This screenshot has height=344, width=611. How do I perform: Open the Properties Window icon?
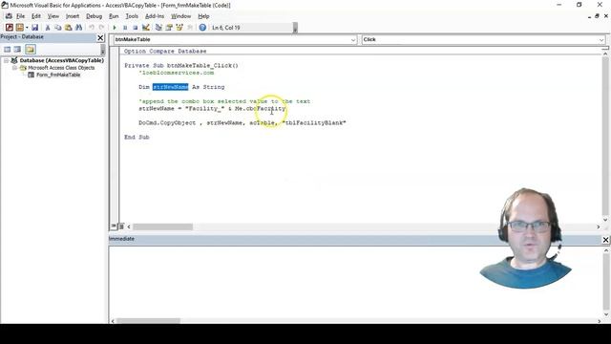point(169,28)
